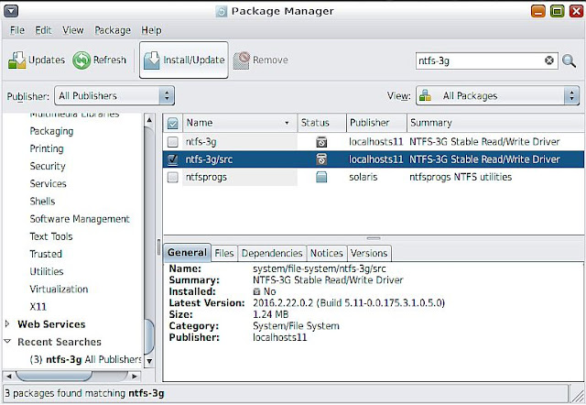Collapse the Recent Searches section
Screen dimensions: 586x405
[x=7, y=341]
